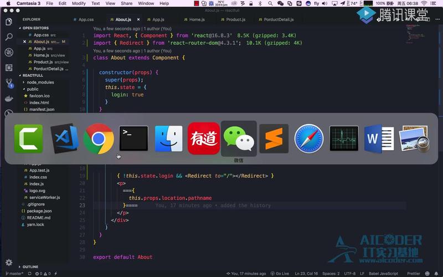Switch to Activity Monitor in app switcher
Screen dimensions: 443x277
click(x=344, y=138)
